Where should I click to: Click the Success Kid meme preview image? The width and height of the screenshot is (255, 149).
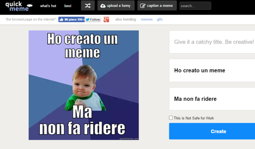[x=84, y=85]
